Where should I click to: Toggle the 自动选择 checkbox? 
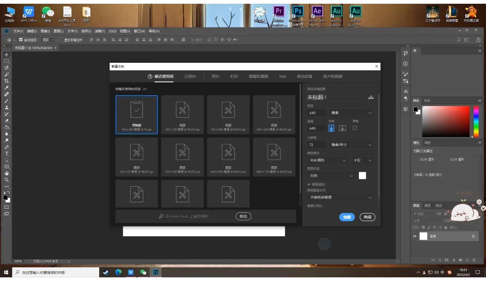point(21,40)
